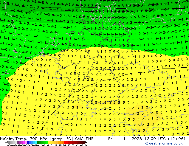Click the 292 contour label on the map
The image size is (189, 146).
[x=152, y=9]
